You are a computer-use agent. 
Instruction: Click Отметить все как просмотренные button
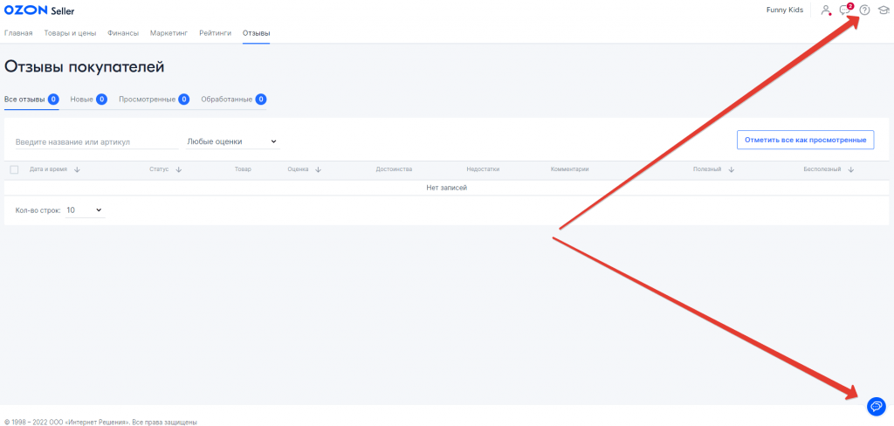pos(805,140)
